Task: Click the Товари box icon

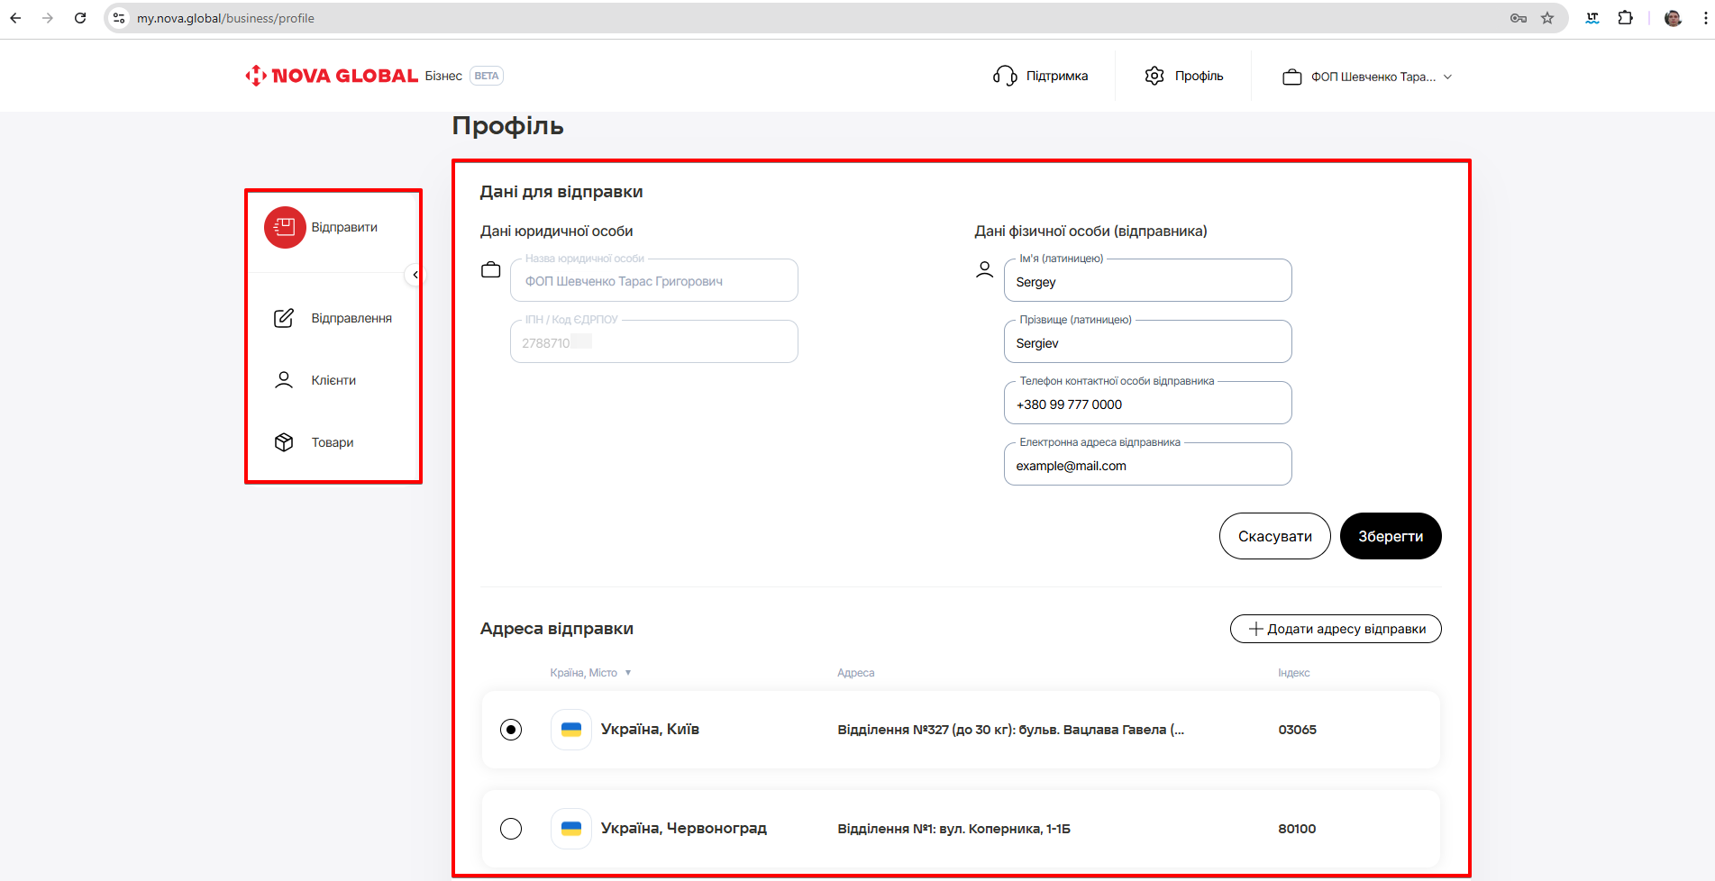Action: pos(284,442)
